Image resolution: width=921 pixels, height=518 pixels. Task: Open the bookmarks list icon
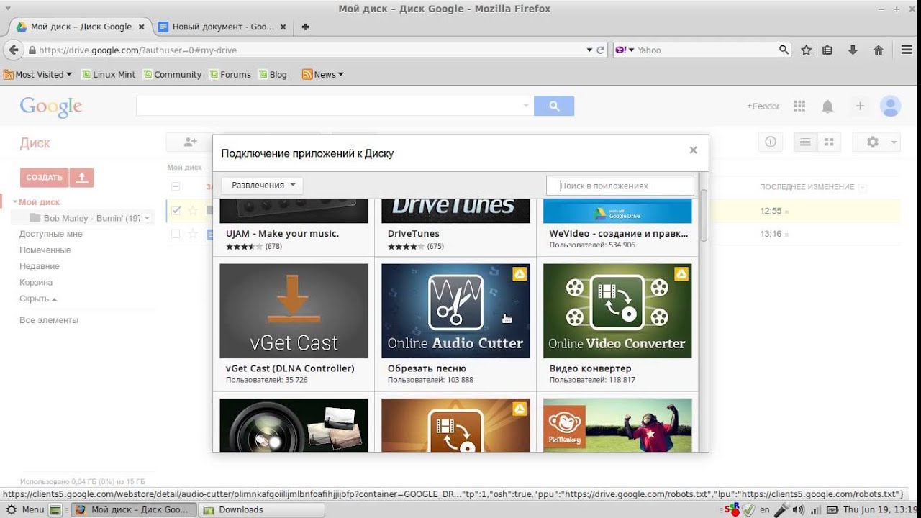point(827,50)
